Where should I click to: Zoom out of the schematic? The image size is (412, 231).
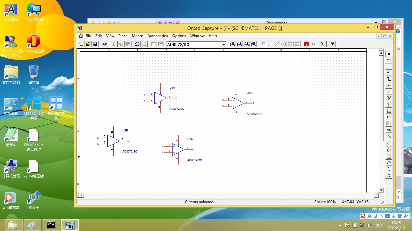tap(239, 44)
